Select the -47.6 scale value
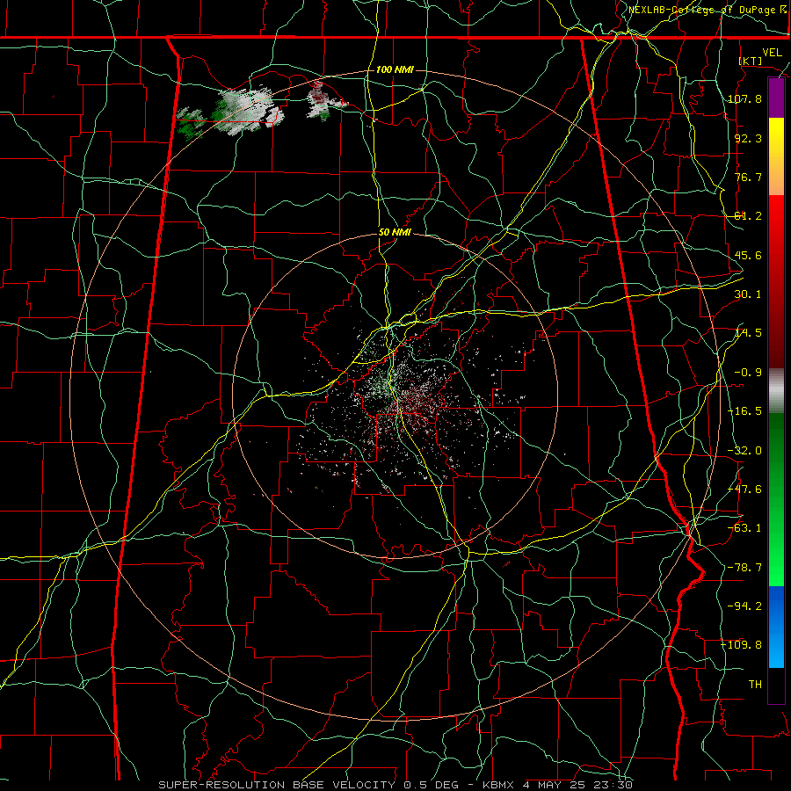This screenshot has width=791, height=791. click(744, 490)
